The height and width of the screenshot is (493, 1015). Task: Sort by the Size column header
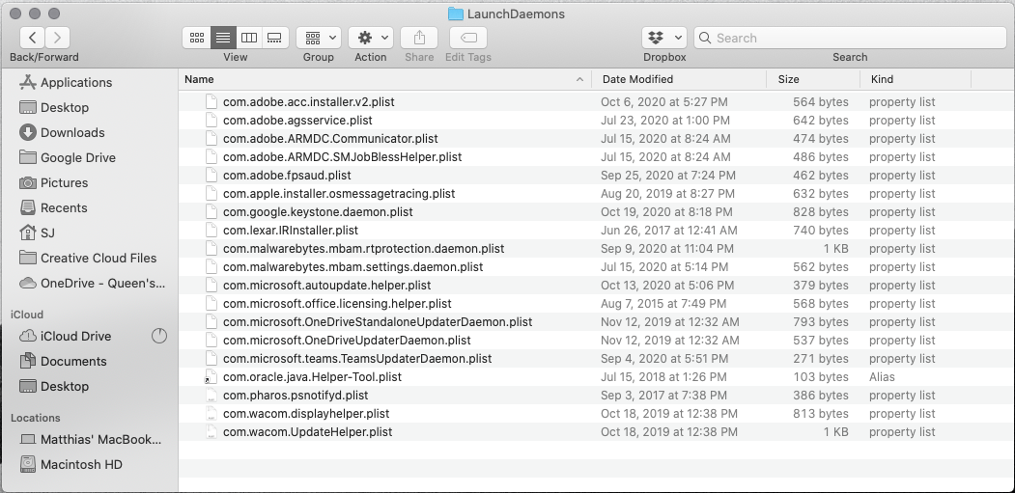point(788,79)
